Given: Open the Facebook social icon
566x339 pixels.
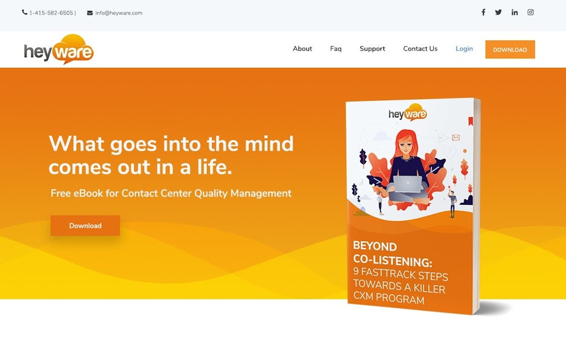Looking at the screenshot, I should [x=483, y=12].
